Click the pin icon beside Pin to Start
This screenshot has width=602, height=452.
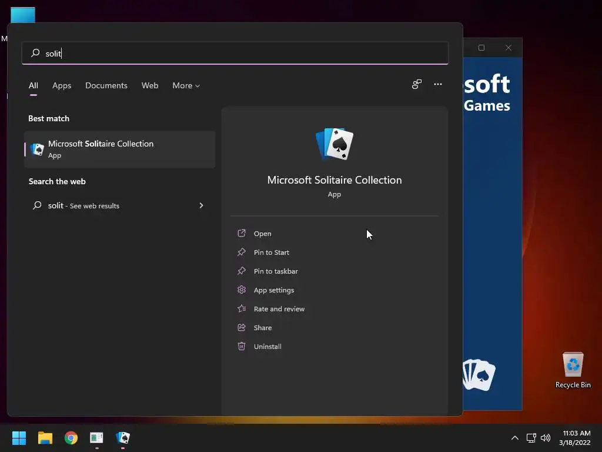click(x=242, y=252)
